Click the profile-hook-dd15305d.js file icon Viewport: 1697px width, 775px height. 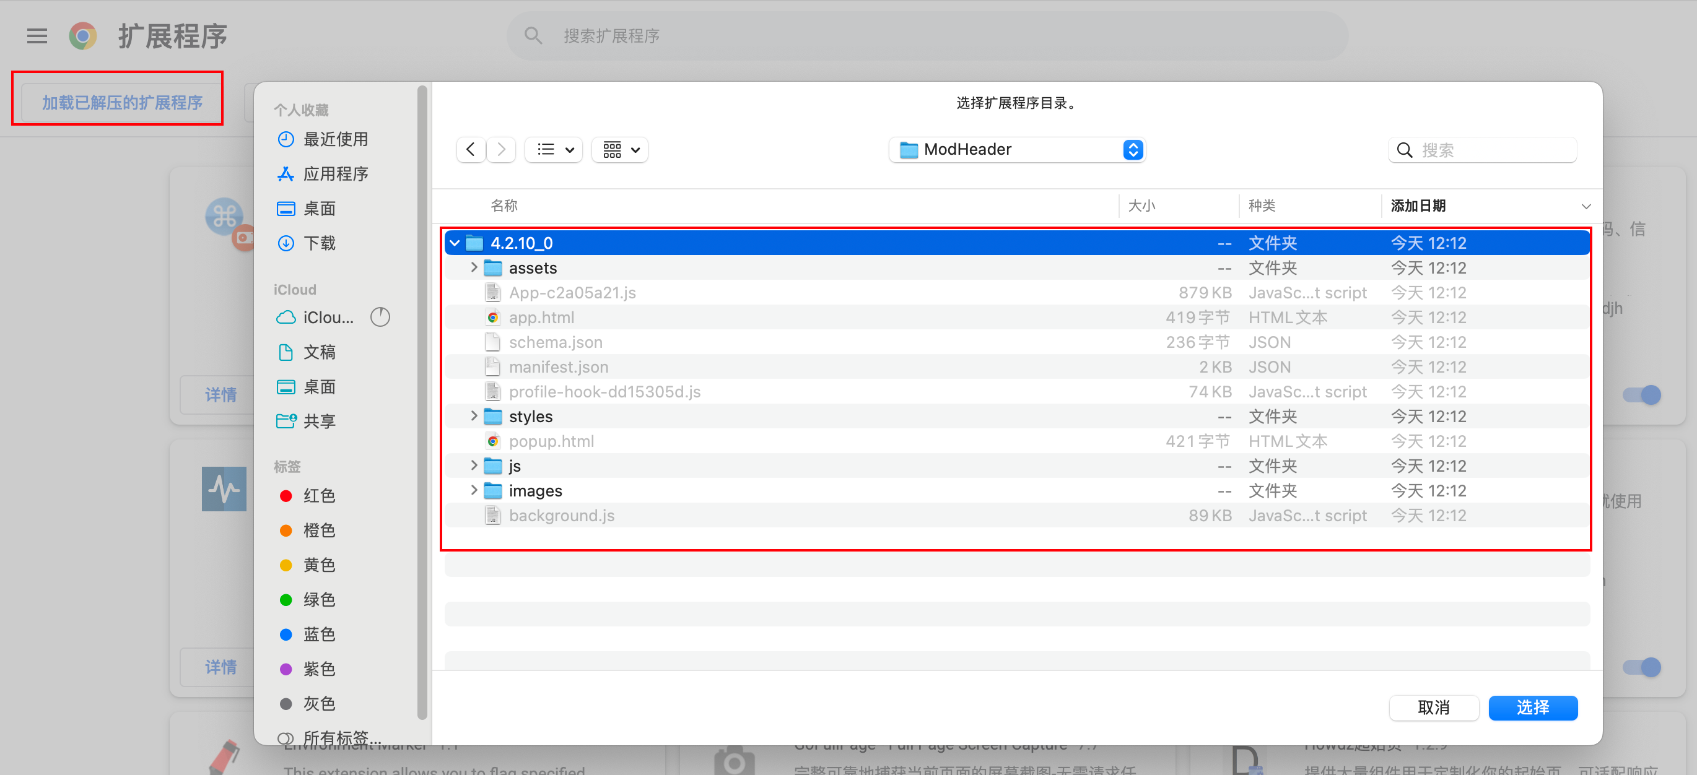click(493, 392)
